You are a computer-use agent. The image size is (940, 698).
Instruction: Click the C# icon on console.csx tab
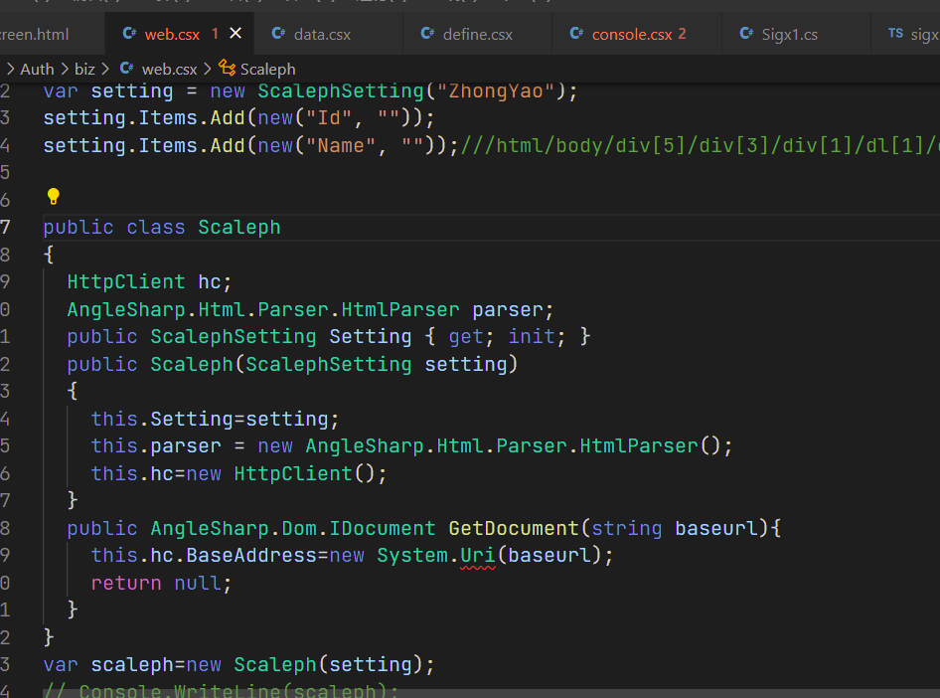click(576, 34)
